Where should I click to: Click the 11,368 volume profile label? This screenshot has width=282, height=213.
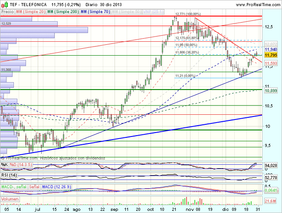6,70
